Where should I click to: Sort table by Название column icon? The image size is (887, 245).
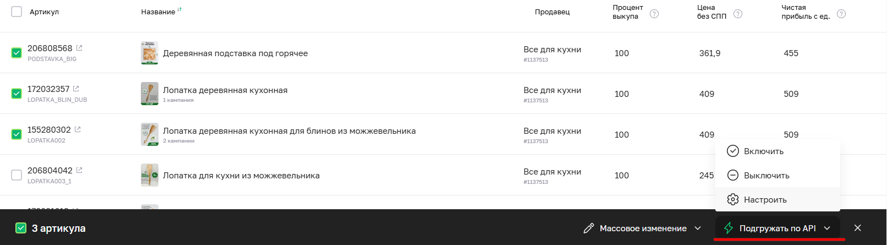coord(179,10)
